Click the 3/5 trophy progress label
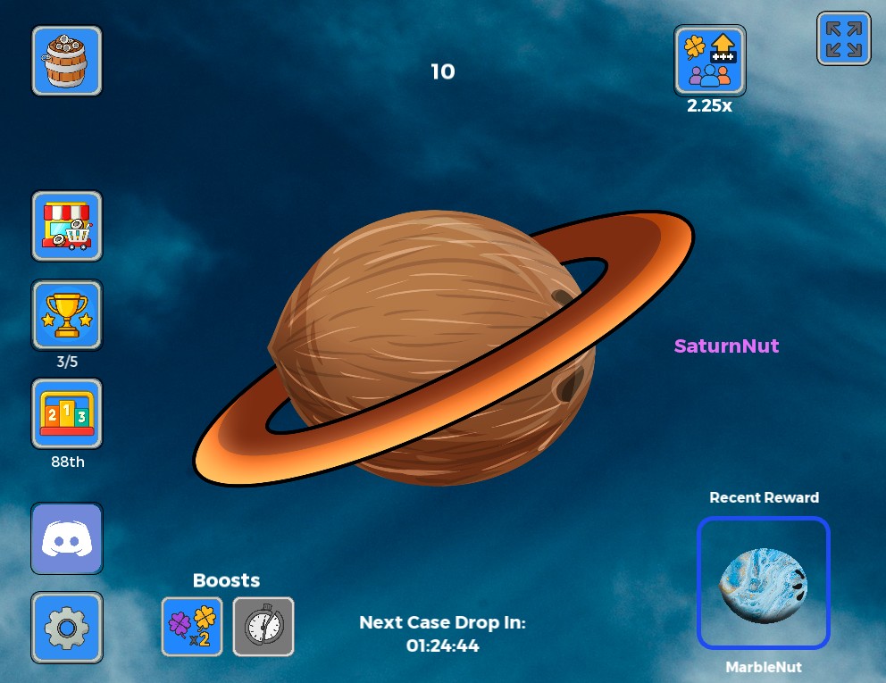The width and height of the screenshot is (886, 683). [x=66, y=363]
